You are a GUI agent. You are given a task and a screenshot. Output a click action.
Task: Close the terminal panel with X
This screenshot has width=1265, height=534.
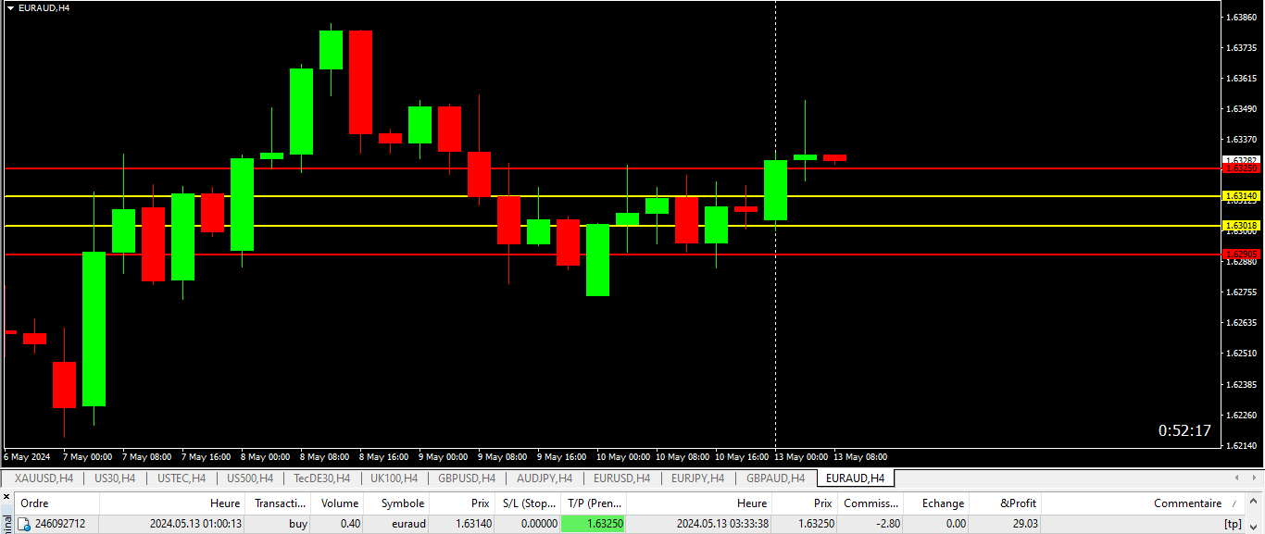click(x=8, y=499)
